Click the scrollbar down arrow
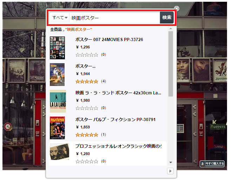 pos(171,162)
